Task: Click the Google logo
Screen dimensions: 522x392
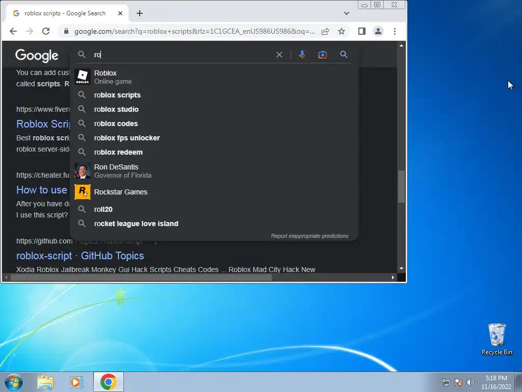Action: tap(37, 56)
